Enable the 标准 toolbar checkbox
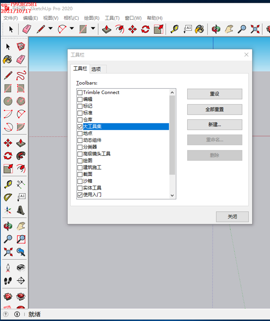Viewport: 270px width, 321px height. click(x=80, y=113)
